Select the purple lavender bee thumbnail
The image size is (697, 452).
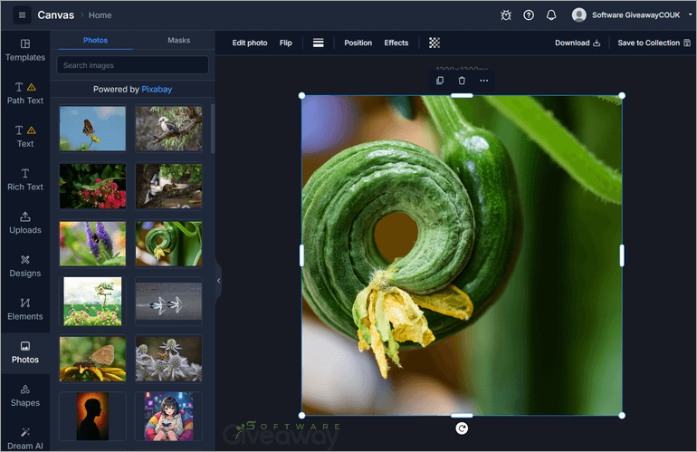[x=92, y=244]
